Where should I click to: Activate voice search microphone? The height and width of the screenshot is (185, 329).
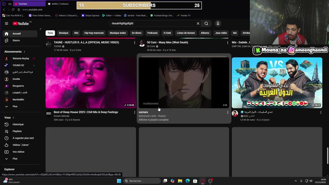click(x=218, y=23)
